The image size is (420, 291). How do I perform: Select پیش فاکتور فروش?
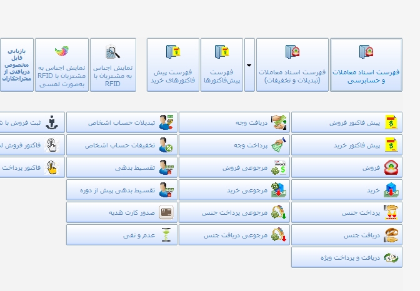click(346, 123)
